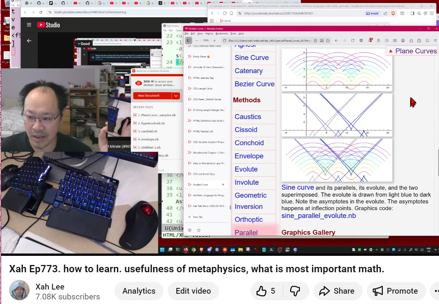Click the Edit video button
The height and width of the screenshot is (304, 439).
(x=193, y=291)
